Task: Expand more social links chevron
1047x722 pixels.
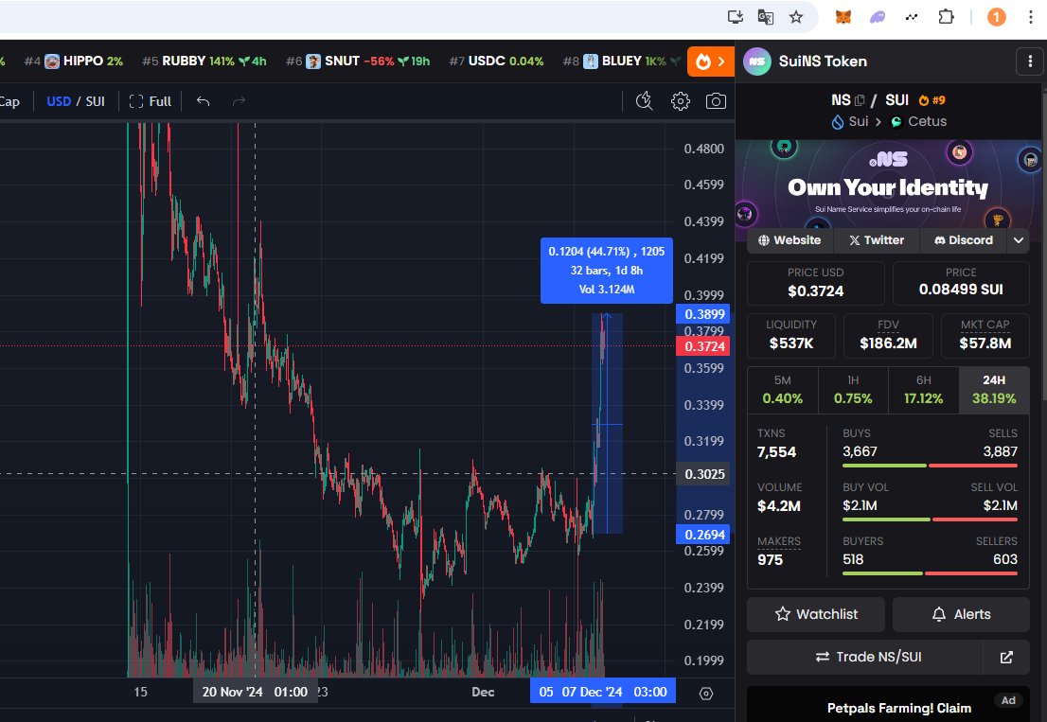Action: 1019,240
